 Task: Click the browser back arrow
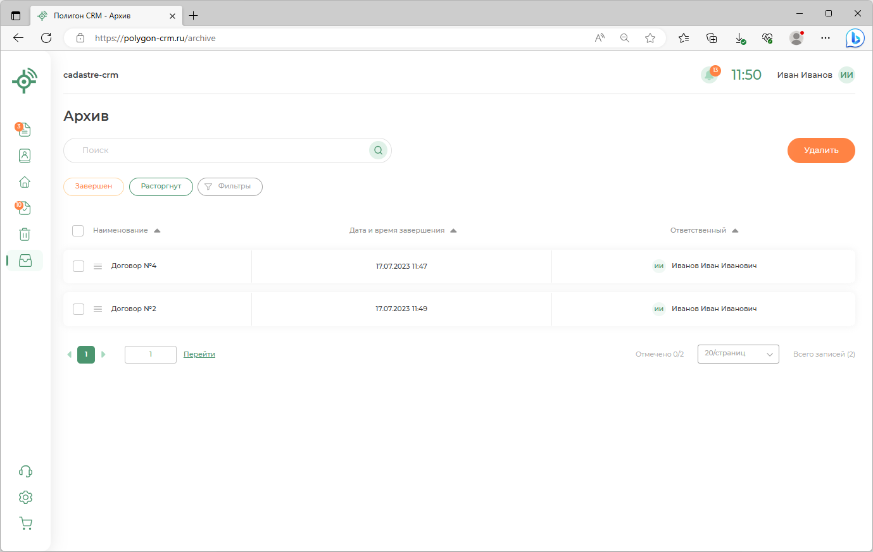coord(18,38)
